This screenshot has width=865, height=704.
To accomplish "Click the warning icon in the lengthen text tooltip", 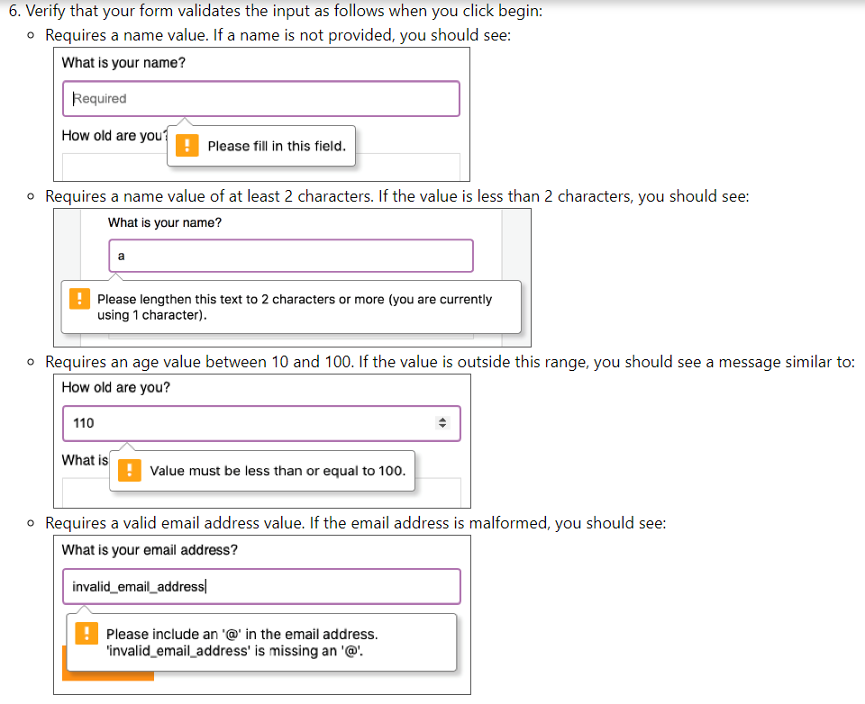I will [x=79, y=299].
